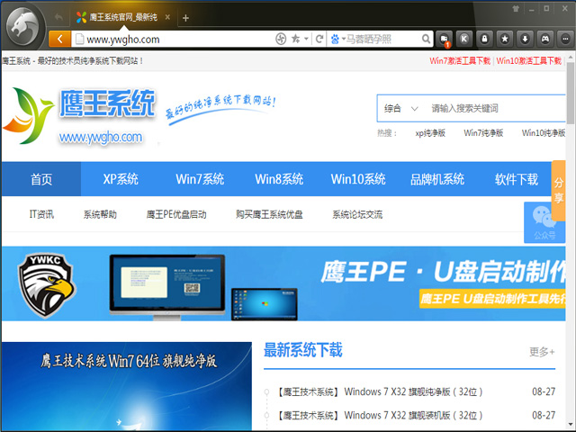
Task: Expand the 综合 search category dropdown
Action: (401, 108)
